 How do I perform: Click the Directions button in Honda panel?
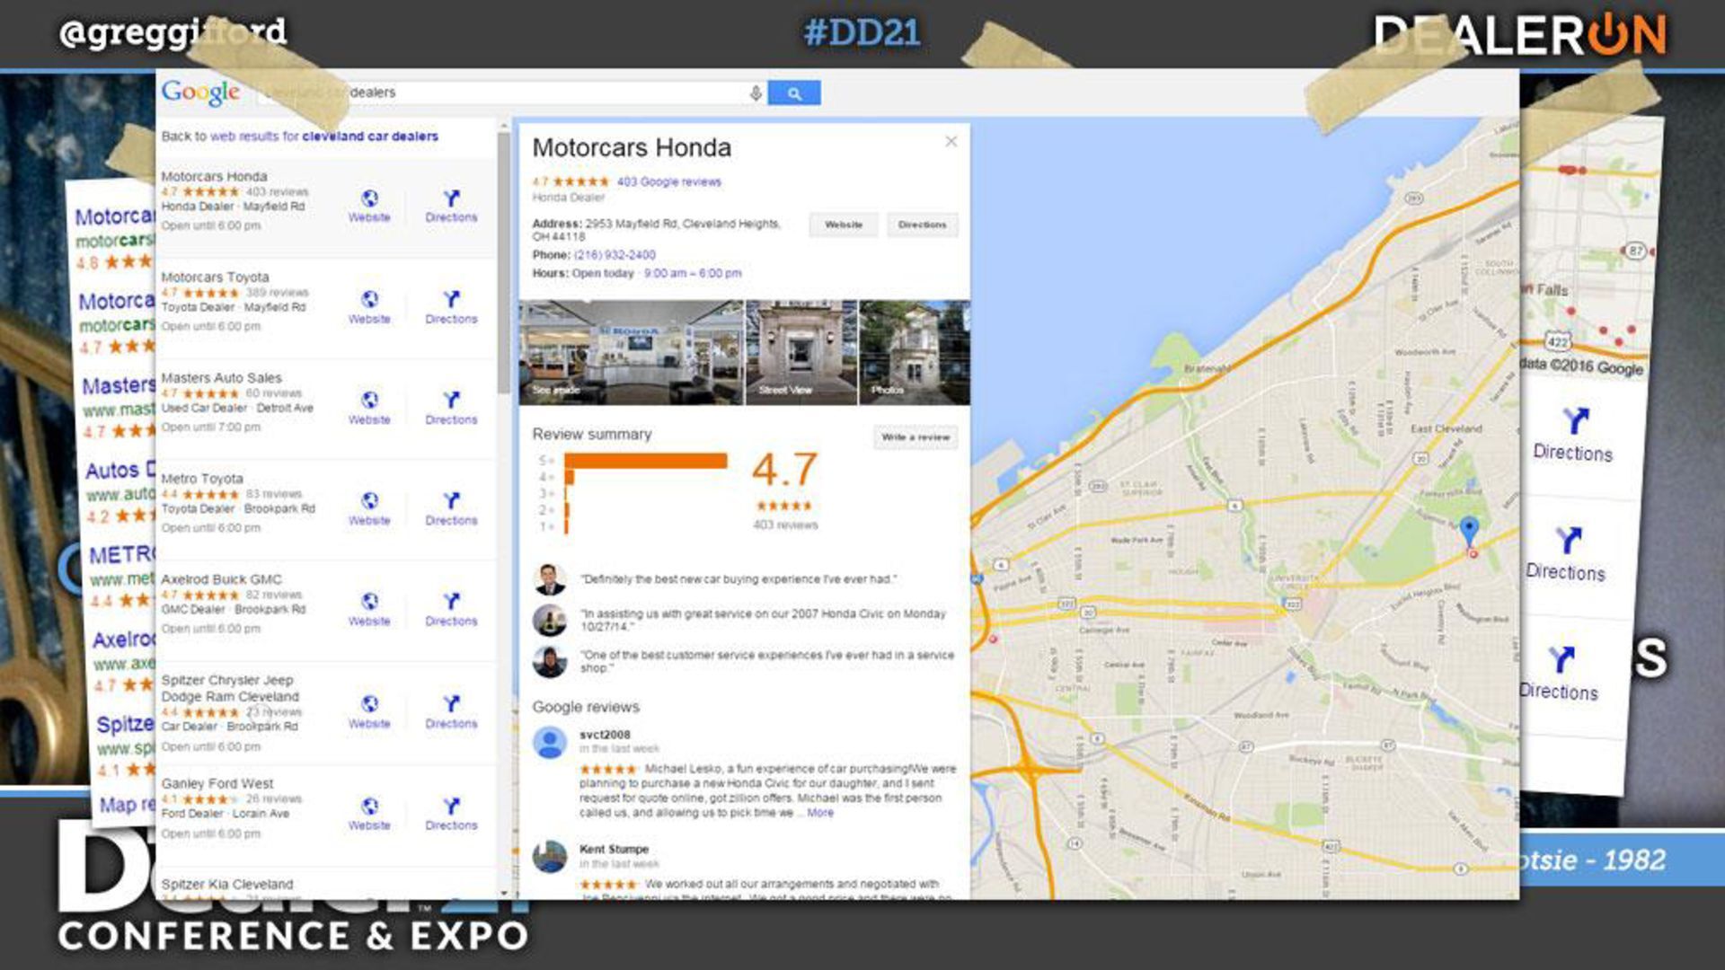[923, 225]
